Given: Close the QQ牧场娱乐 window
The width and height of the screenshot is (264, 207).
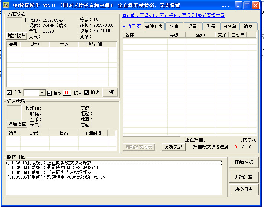Looking at the screenshot, I should tap(255, 6).
